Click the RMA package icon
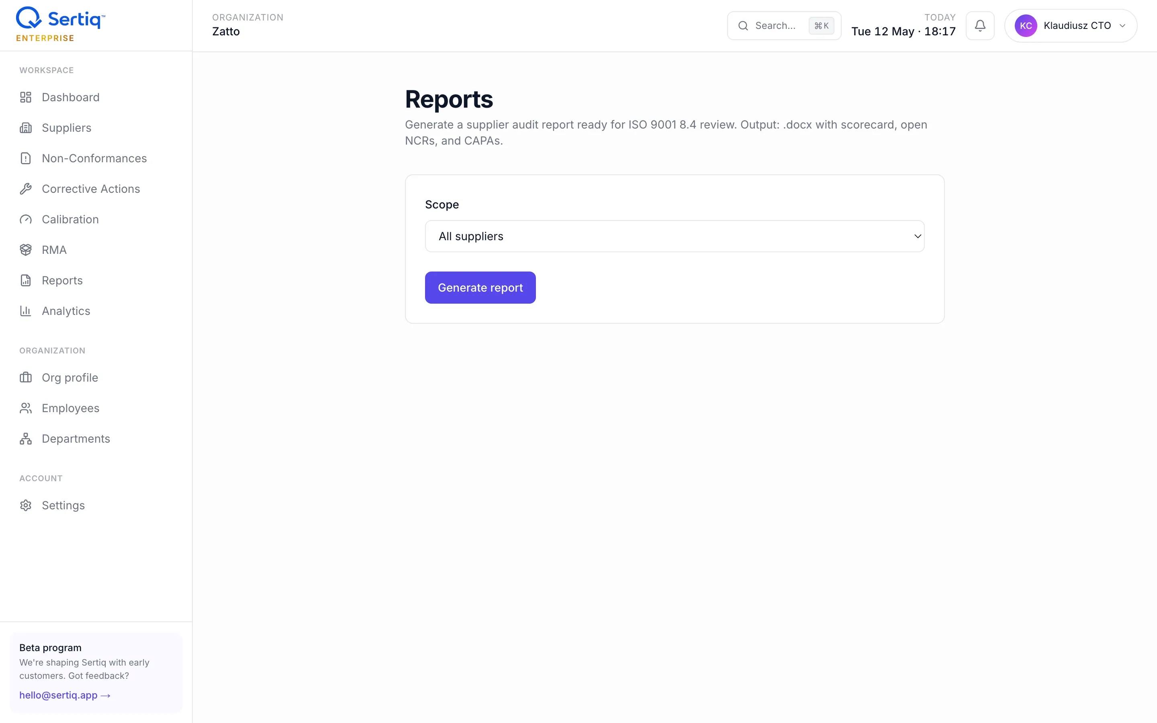The width and height of the screenshot is (1157, 723). (26, 249)
